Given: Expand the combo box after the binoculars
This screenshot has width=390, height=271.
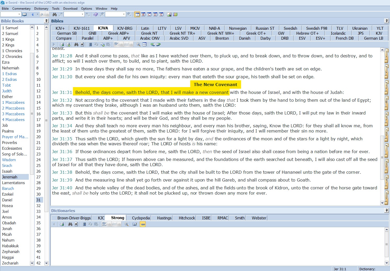Looking at the screenshot, I should click(82, 14).
